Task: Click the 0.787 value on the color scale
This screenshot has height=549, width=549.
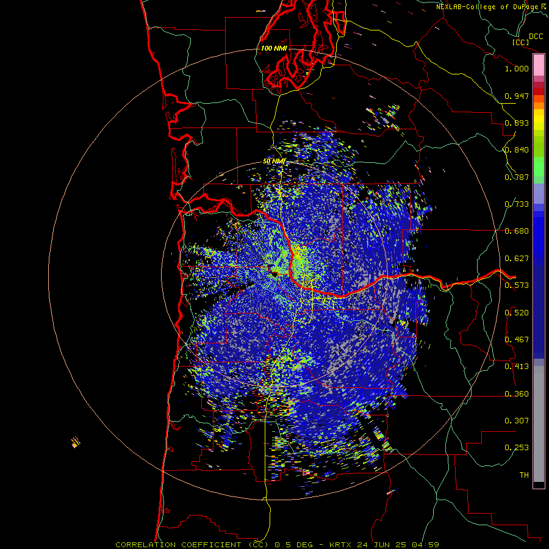Action: (x=517, y=177)
